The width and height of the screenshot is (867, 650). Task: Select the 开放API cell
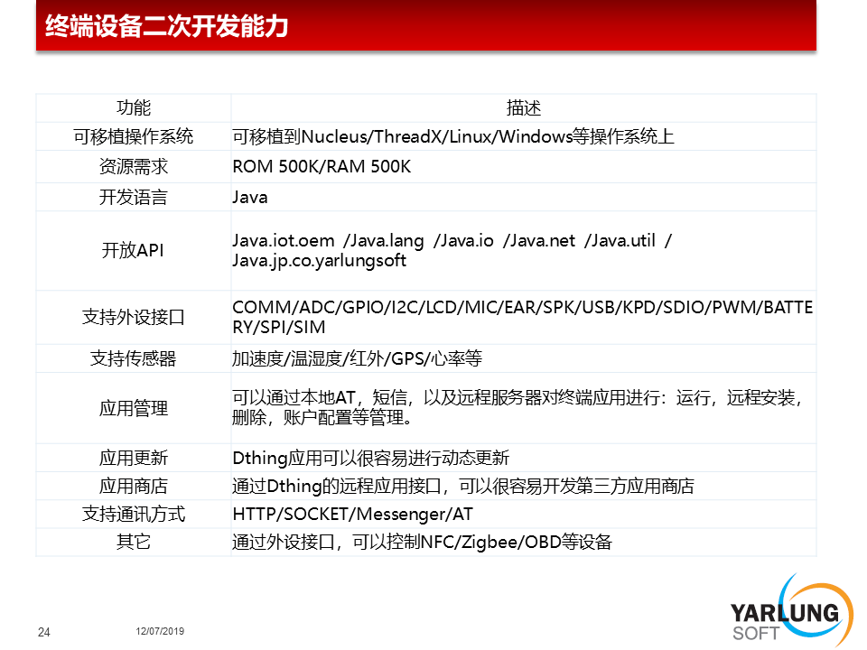click(x=134, y=250)
